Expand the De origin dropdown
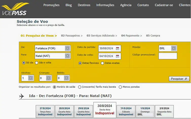Image resolution: width=191 pixels, height=119 pixels. (x=67, y=48)
